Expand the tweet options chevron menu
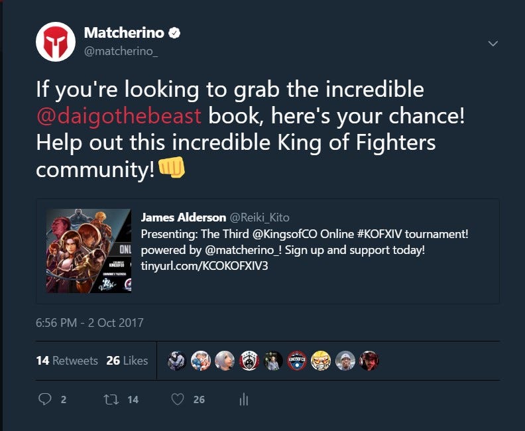The image size is (525, 431). pos(493,44)
